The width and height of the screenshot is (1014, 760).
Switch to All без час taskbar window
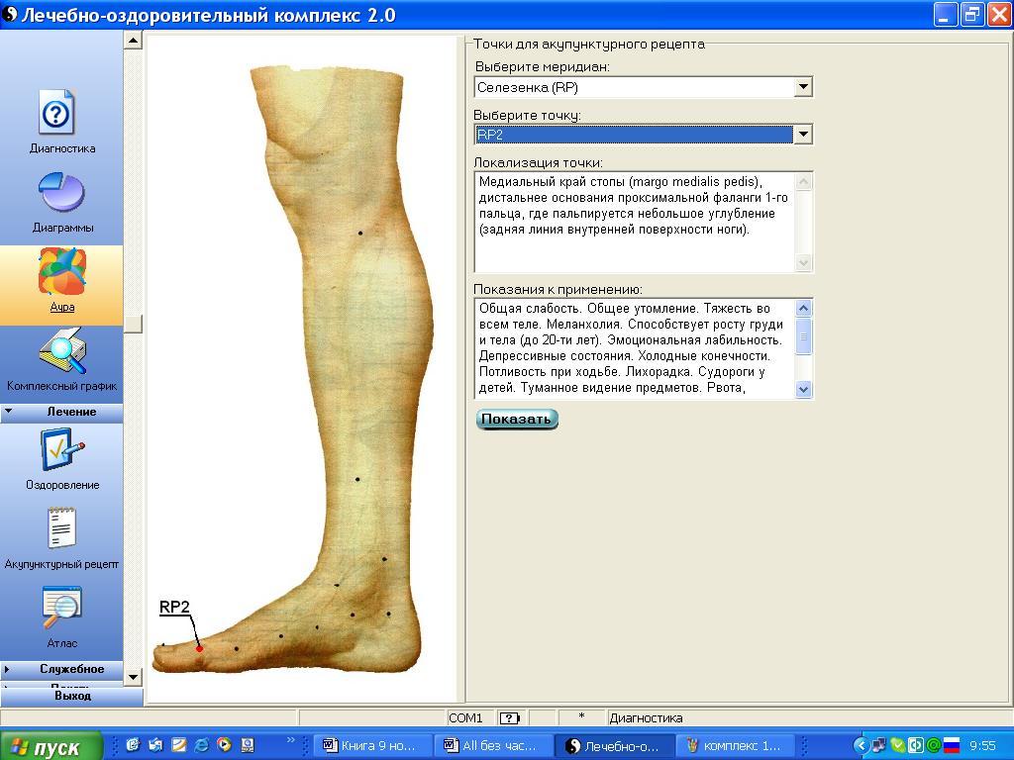pyautogui.click(x=495, y=745)
